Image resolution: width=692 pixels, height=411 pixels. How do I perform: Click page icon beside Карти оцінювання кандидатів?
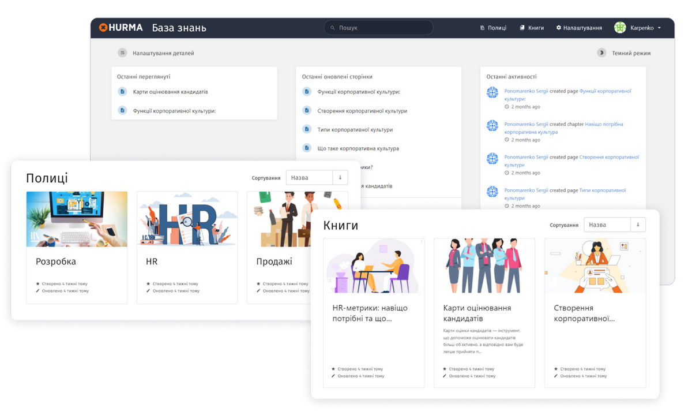click(122, 92)
